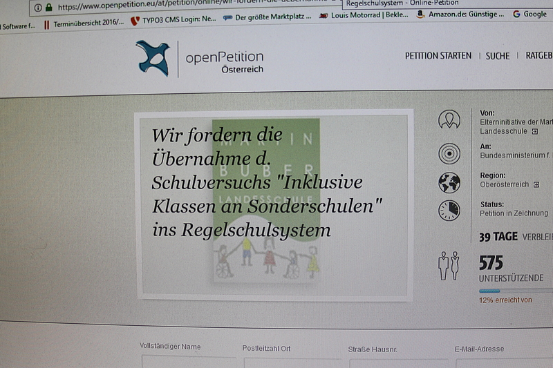Open the TYPO3 CMS Login bookmark
The height and width of the screenshot is (368, 553).
coord(173,20)
